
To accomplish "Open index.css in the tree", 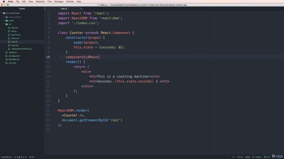I will coord(15,38).
